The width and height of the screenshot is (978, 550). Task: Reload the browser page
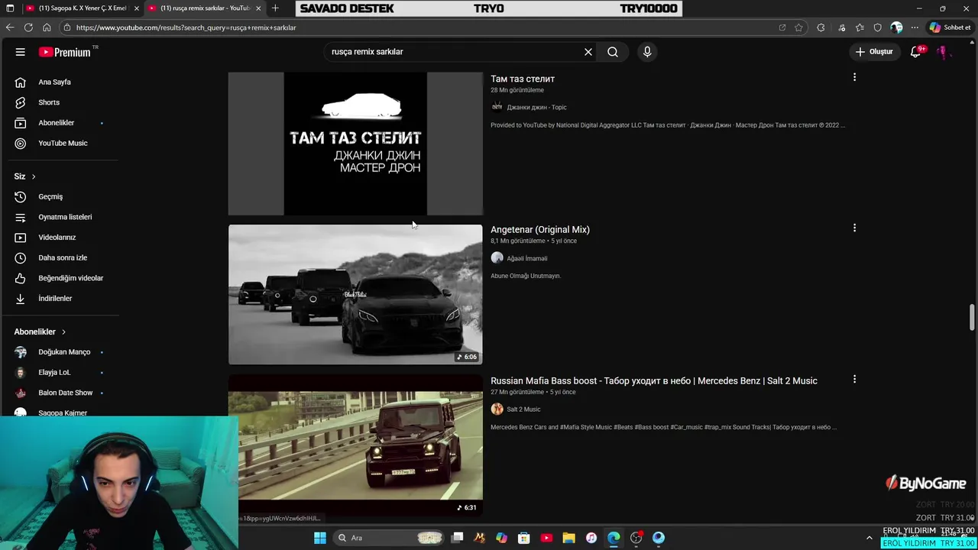[28, 27]
